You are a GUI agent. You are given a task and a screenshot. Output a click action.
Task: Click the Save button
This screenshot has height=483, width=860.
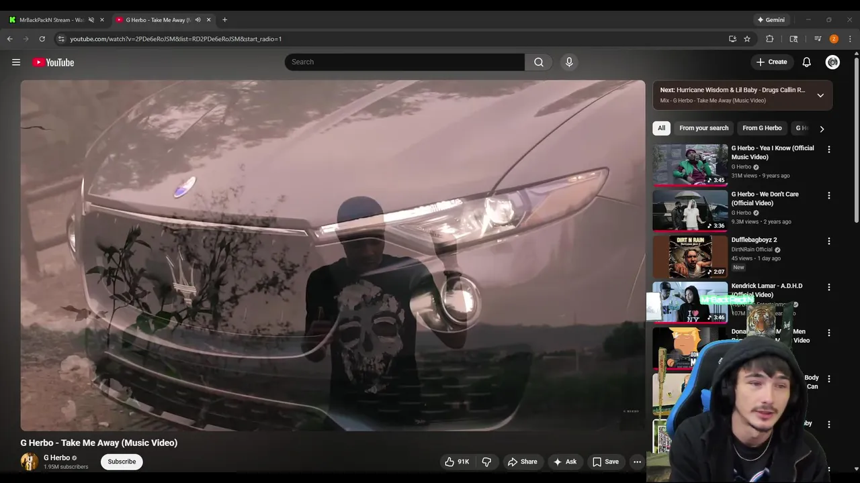tap(605, 462)
